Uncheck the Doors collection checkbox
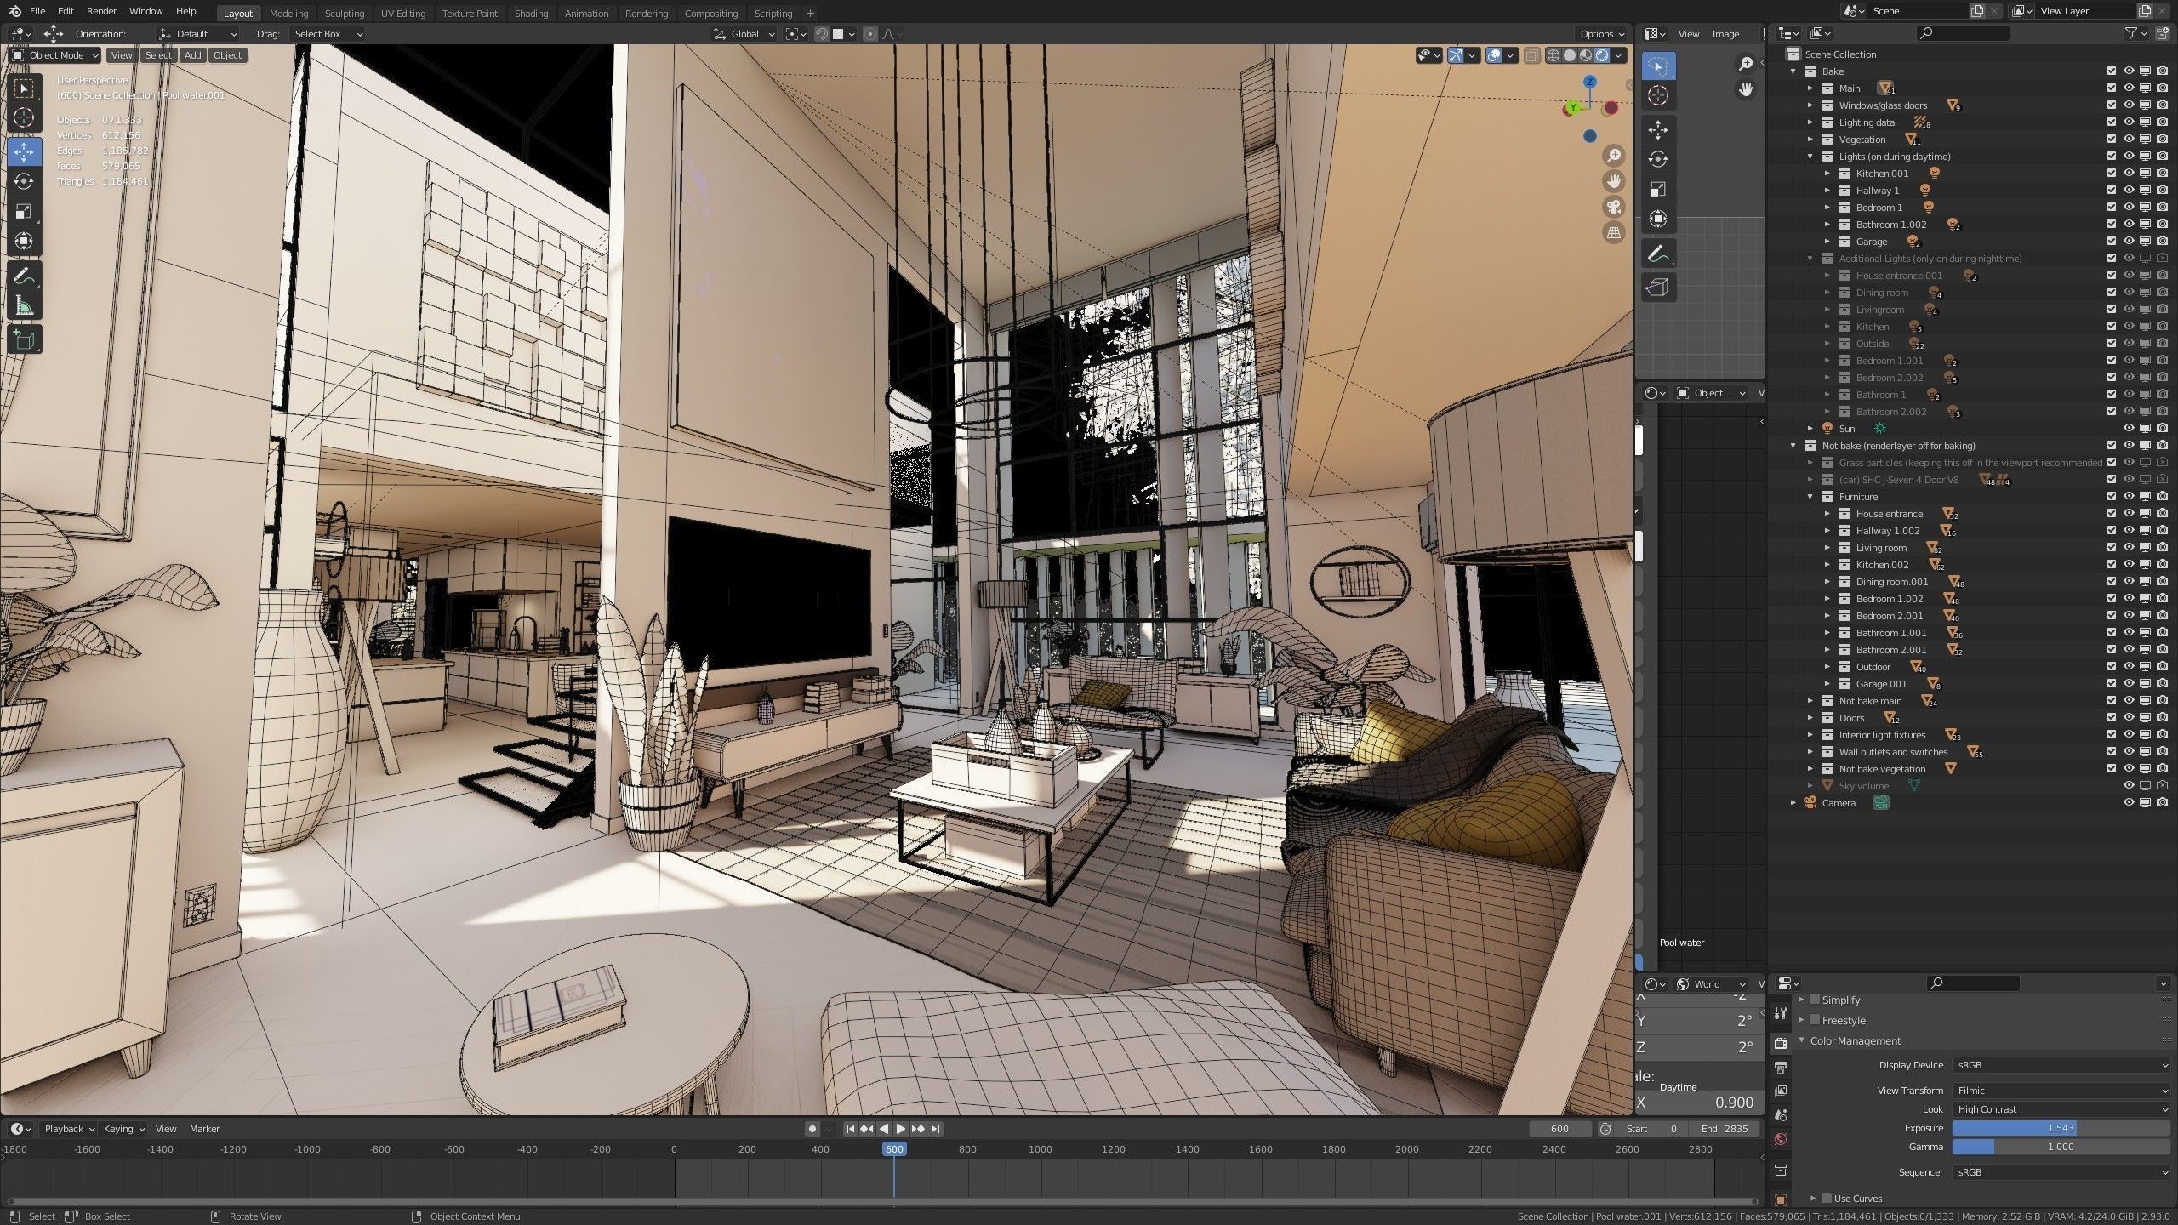 tap(2112, 718)
